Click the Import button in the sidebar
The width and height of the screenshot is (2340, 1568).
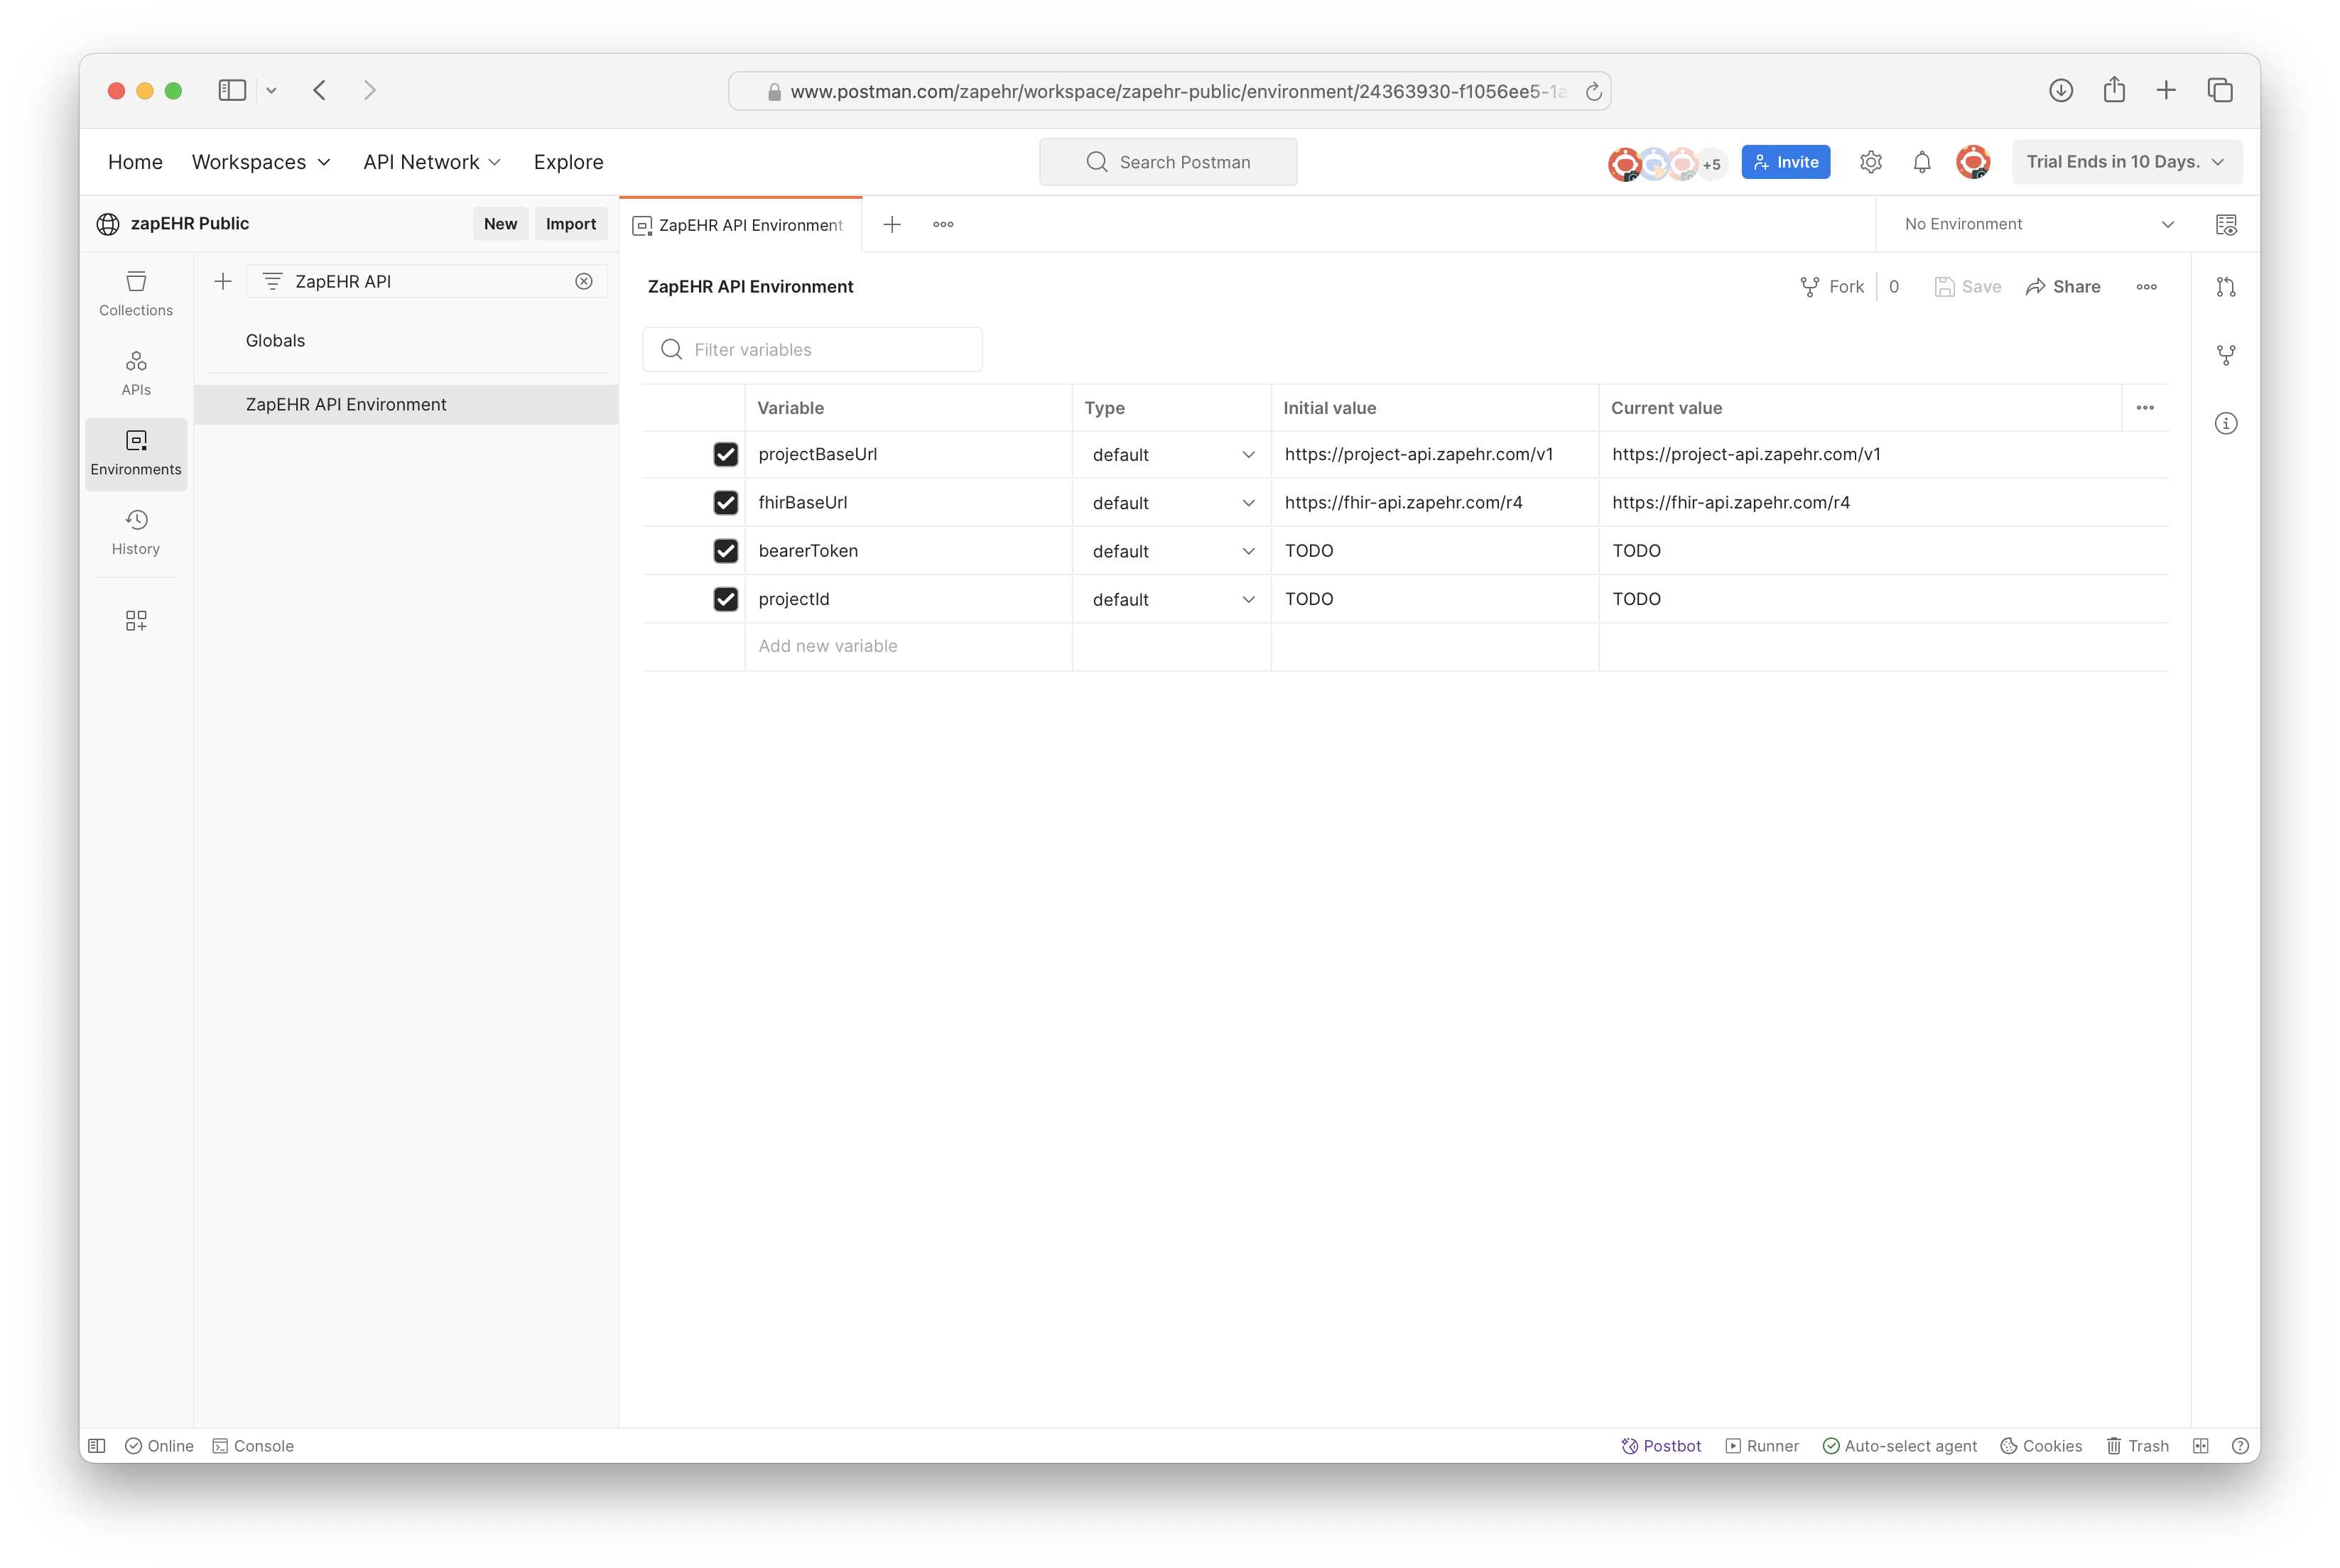tap(570, 224)
